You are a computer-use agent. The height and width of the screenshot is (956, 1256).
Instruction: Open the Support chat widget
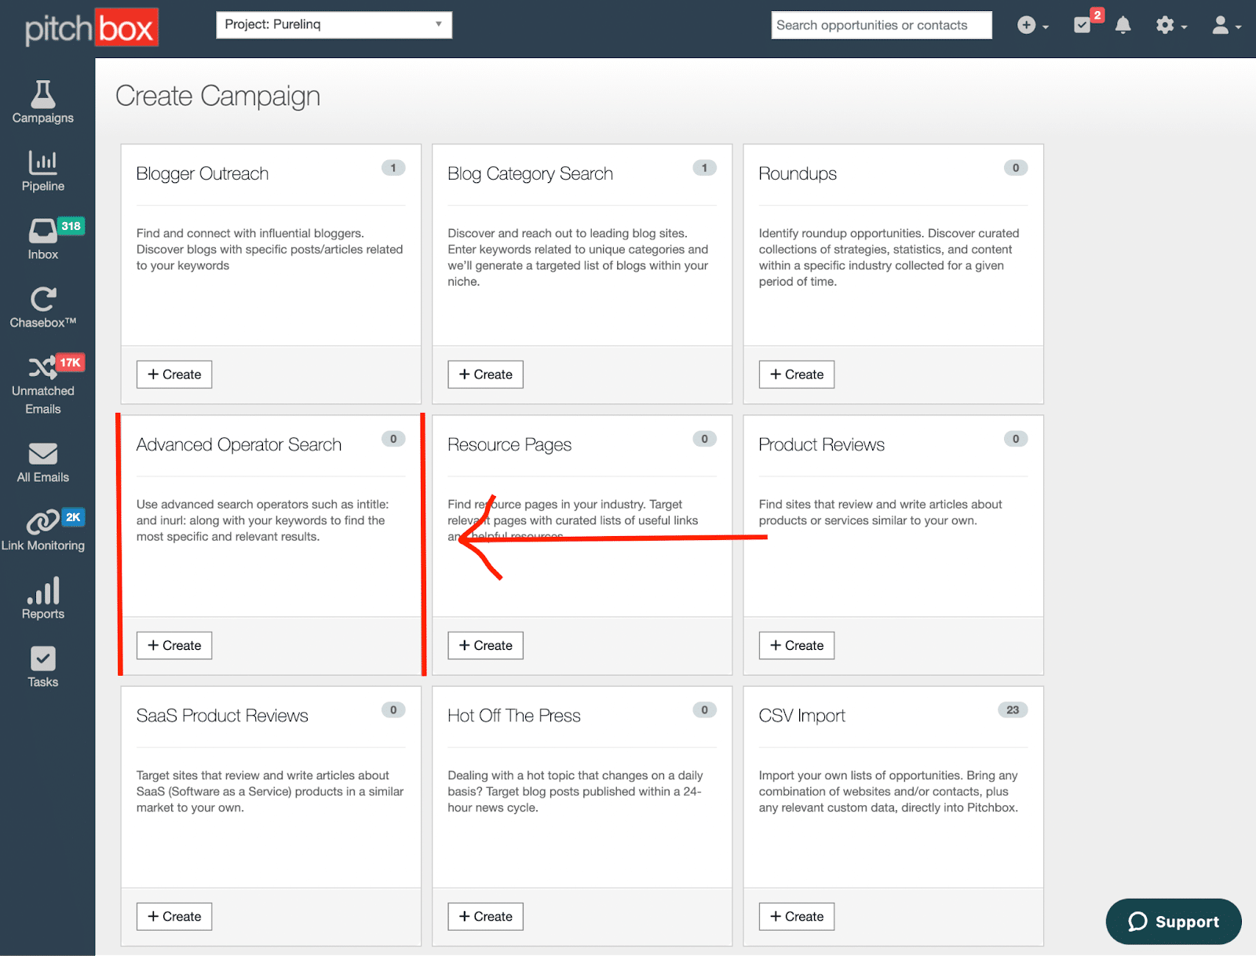pos(1174,921)
